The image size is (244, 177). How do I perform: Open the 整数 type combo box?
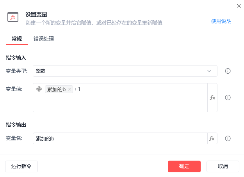pyautogui.click(x=125, y=71)
